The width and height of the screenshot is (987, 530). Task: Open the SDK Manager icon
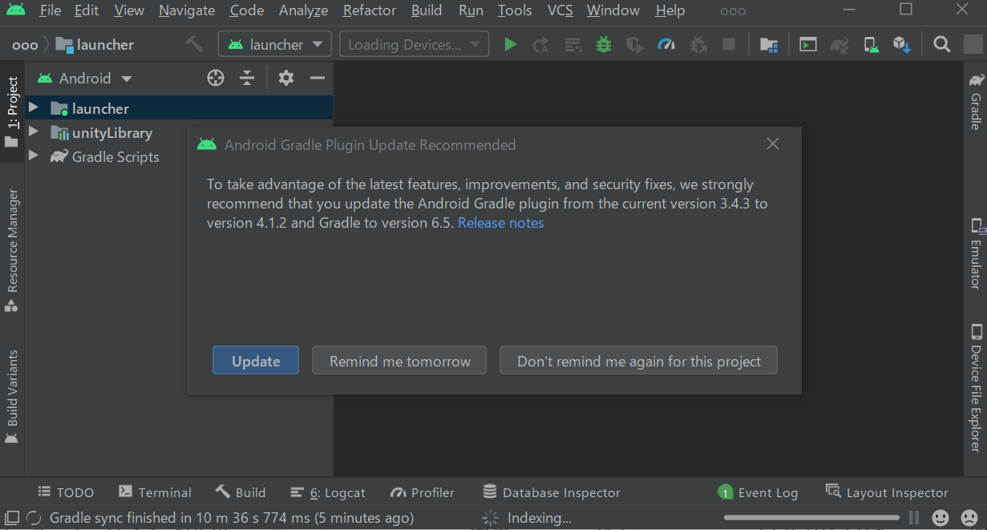pos(902,45)
